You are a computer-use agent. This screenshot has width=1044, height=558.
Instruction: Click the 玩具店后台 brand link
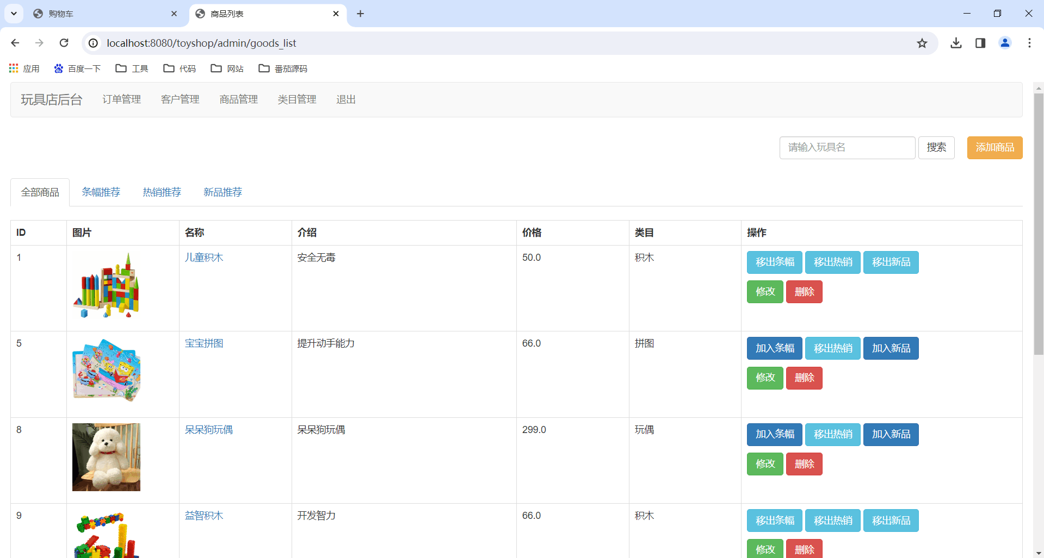(x=52, y=99)
